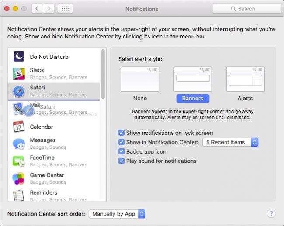This screenshot has height=226, width=284.
Task: Click the yellow minimize window button
Action: coord(15,8)
